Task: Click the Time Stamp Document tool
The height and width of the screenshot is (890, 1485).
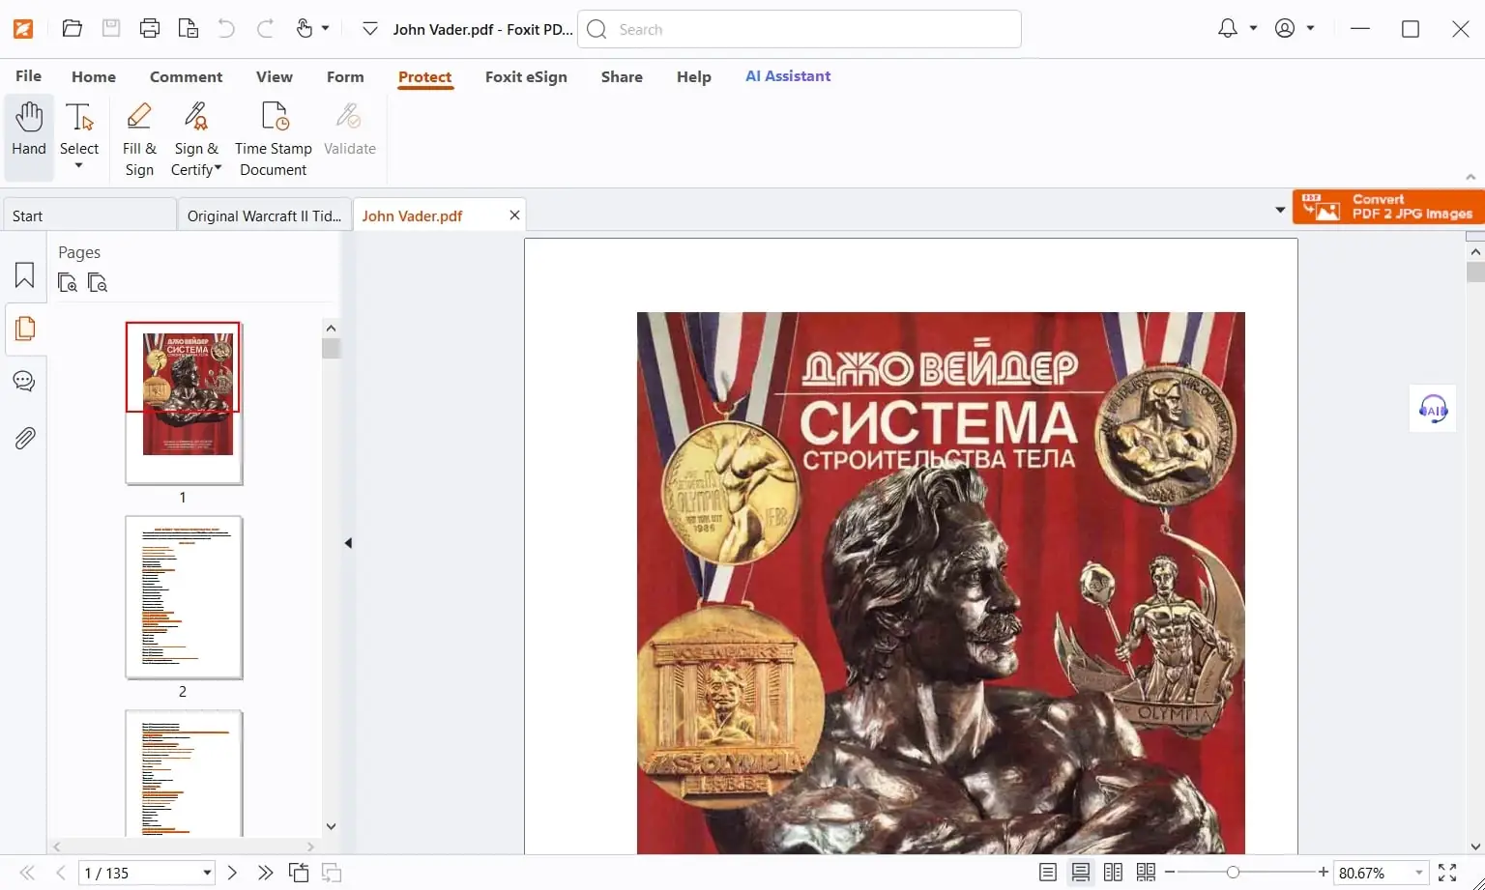Action: [x=274, y=140]
